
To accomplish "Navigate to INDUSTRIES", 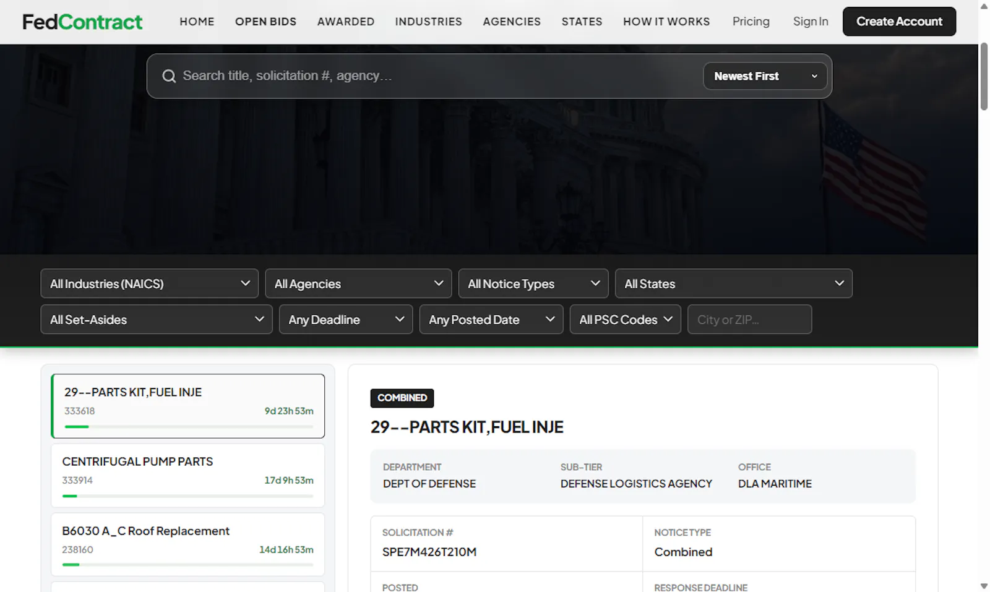I will click(x=429, y=22).
